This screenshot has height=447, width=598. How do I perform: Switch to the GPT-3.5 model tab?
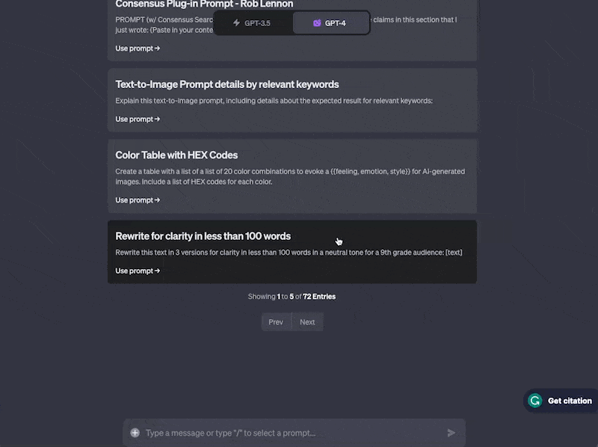(x=253, y=23)
